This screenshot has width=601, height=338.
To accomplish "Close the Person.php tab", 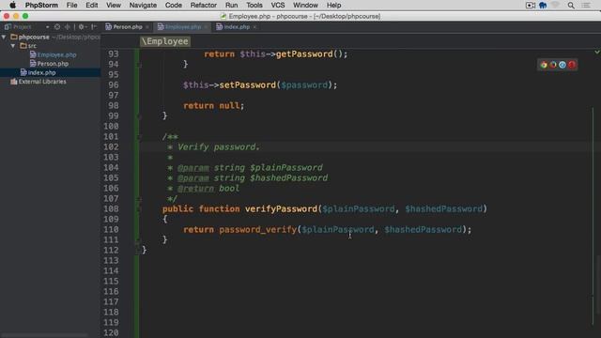I will tap(147, 27).
